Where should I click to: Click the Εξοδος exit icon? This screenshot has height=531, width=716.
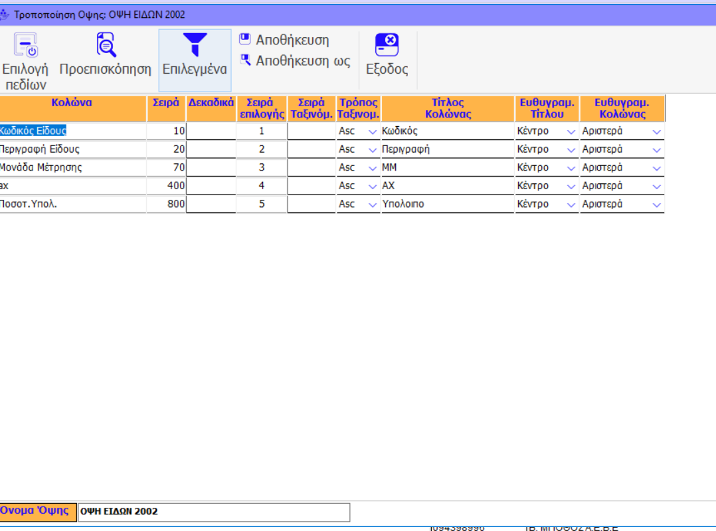(x=387, y=45)
